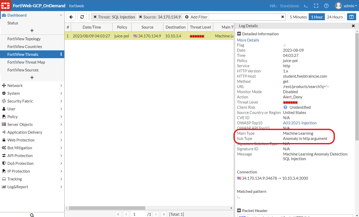Image resolution: width=359 pixels, height=217 pixels.
Task: Sort by the Destination column header
Action: (x=176, y=27)
